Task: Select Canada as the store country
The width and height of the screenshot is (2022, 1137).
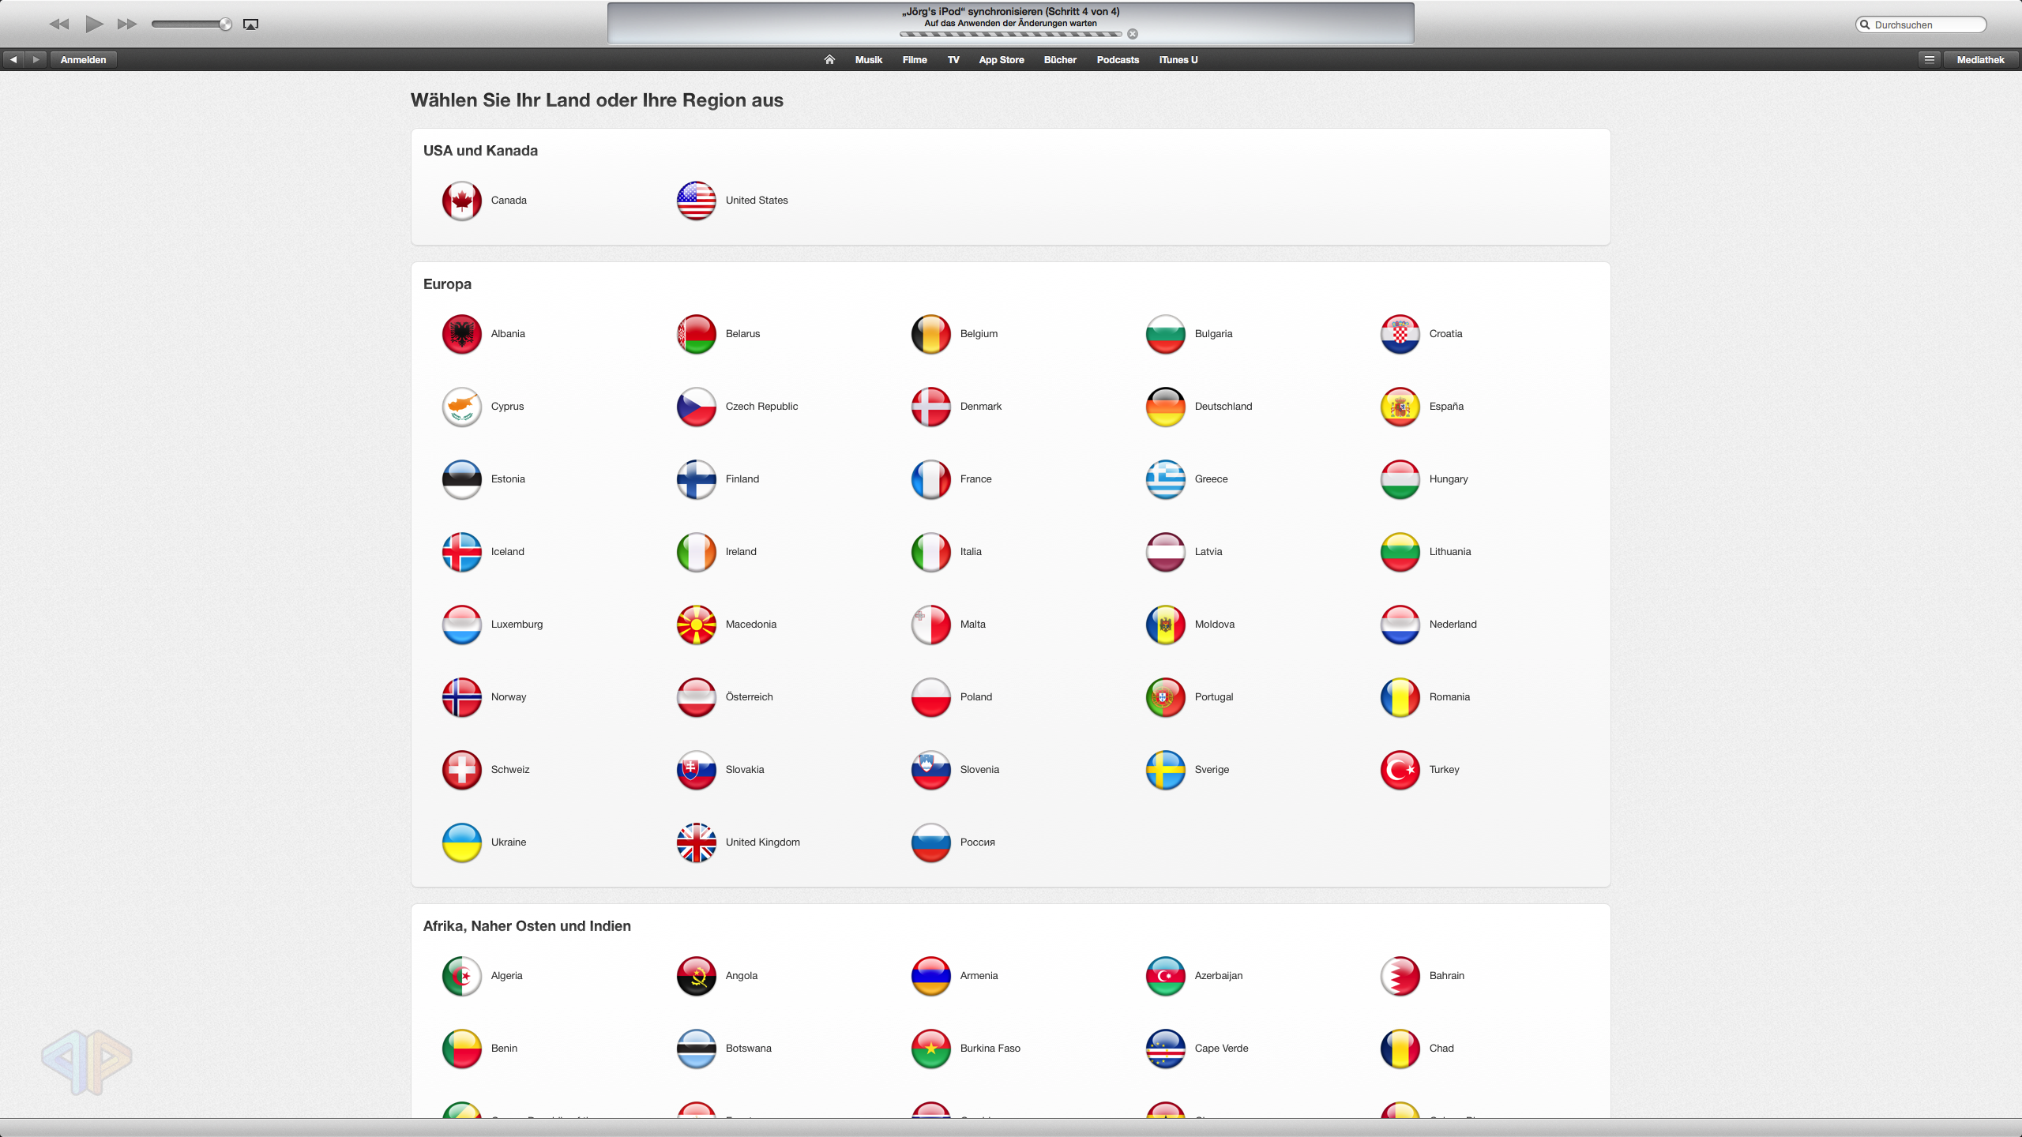Action: [x=461, y=201]
